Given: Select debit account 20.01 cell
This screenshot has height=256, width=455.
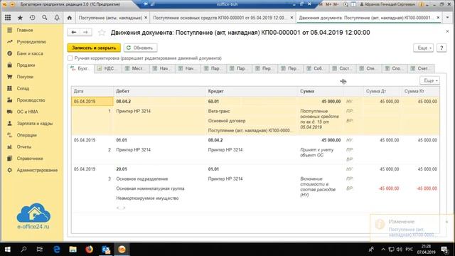Looking at the screenshot, I should [122, 169].
